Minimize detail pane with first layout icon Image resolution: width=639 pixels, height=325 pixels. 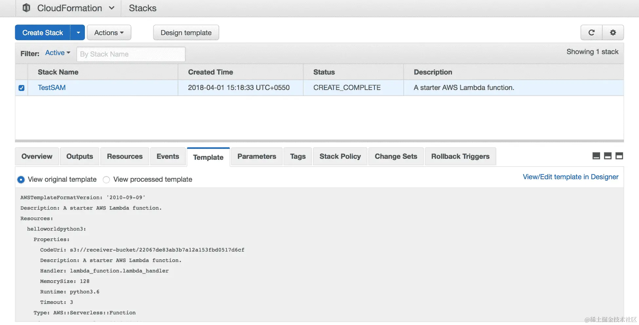coord(596,156)
